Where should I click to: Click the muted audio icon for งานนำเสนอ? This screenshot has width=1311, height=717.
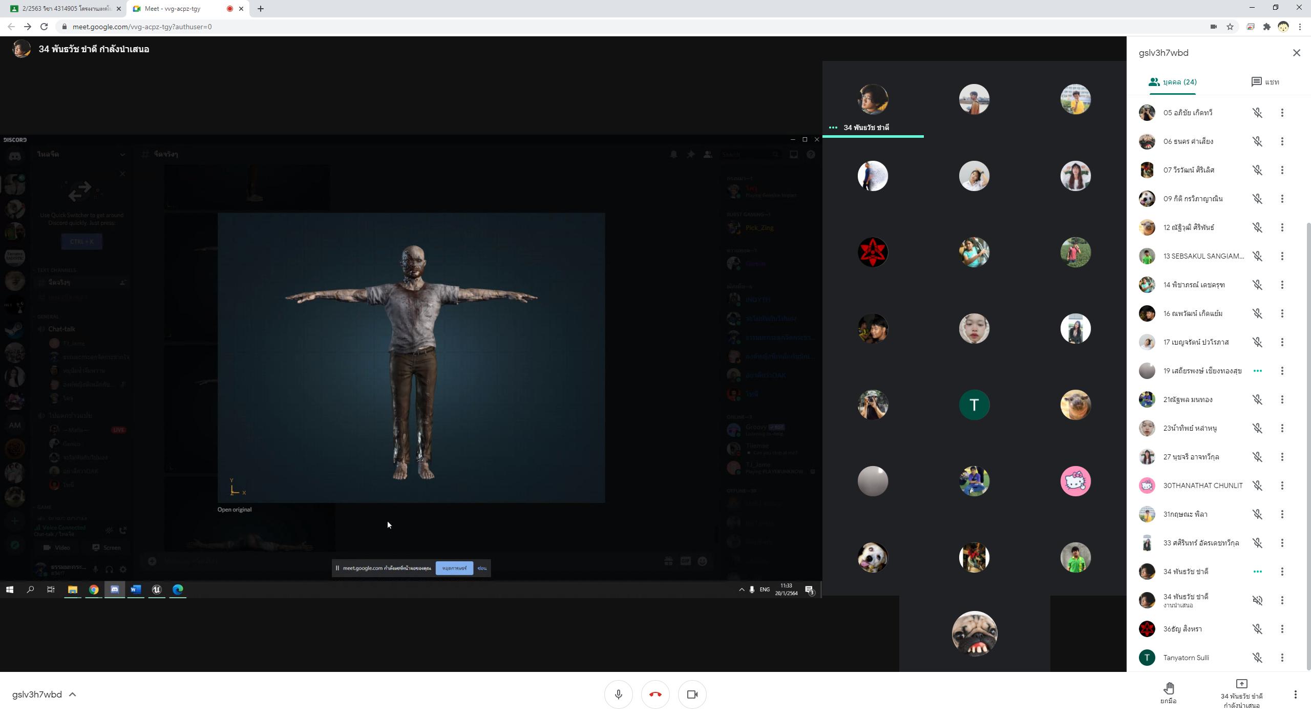1257,600
